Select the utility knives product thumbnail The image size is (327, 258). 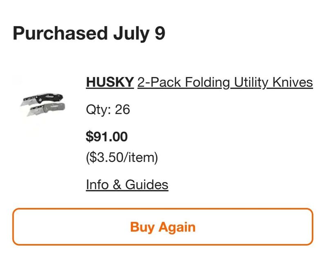(x=43, y=105)
